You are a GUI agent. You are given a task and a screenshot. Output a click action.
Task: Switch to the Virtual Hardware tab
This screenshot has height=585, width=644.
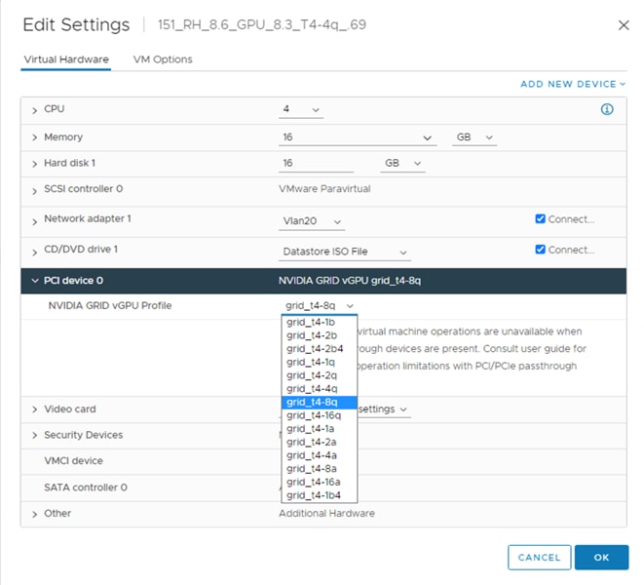tap(66, 59)
